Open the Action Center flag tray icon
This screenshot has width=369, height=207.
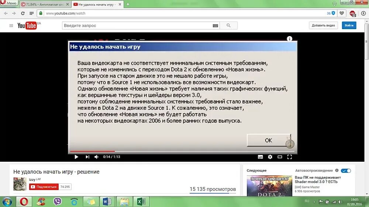click(321, 202)
